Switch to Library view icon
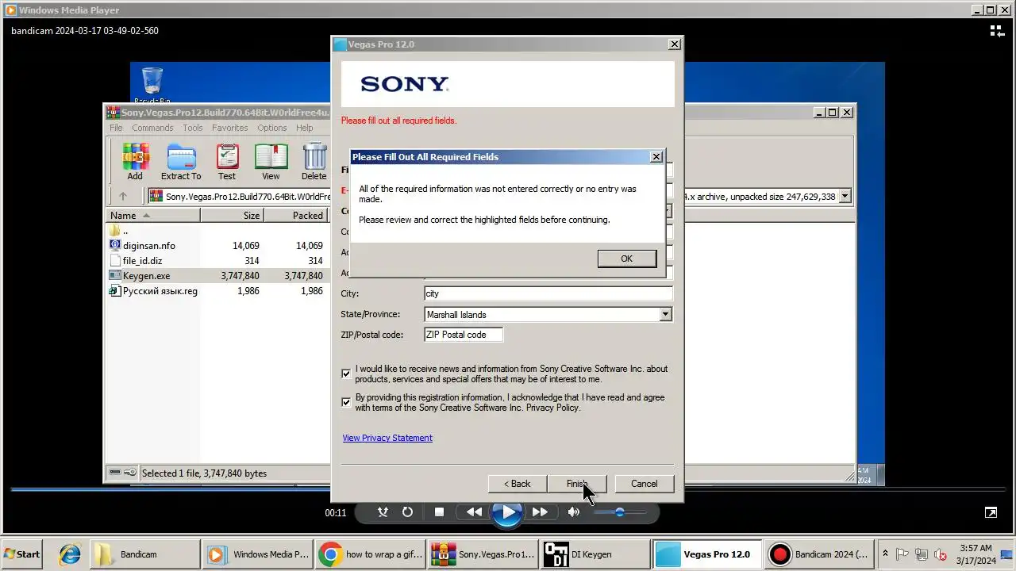Image resolution: width=1016 pixels, height=571 pixels. pos(997,31)
